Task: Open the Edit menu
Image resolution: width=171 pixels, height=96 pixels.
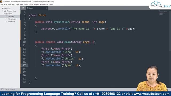Action: (x=5, y=5)
